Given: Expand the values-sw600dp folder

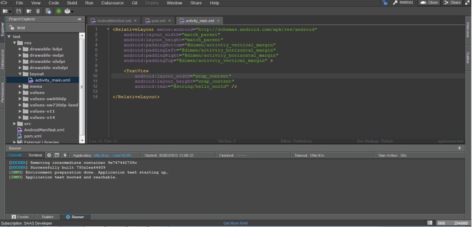Looking at the screenshot, I should [20, 99].
